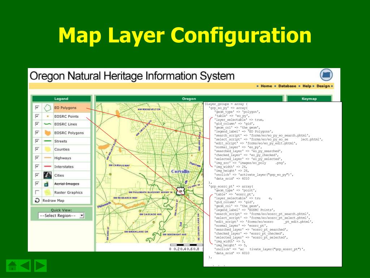The image size is (370, 278).
Task: Click the map scale bar
Action: 186,245
